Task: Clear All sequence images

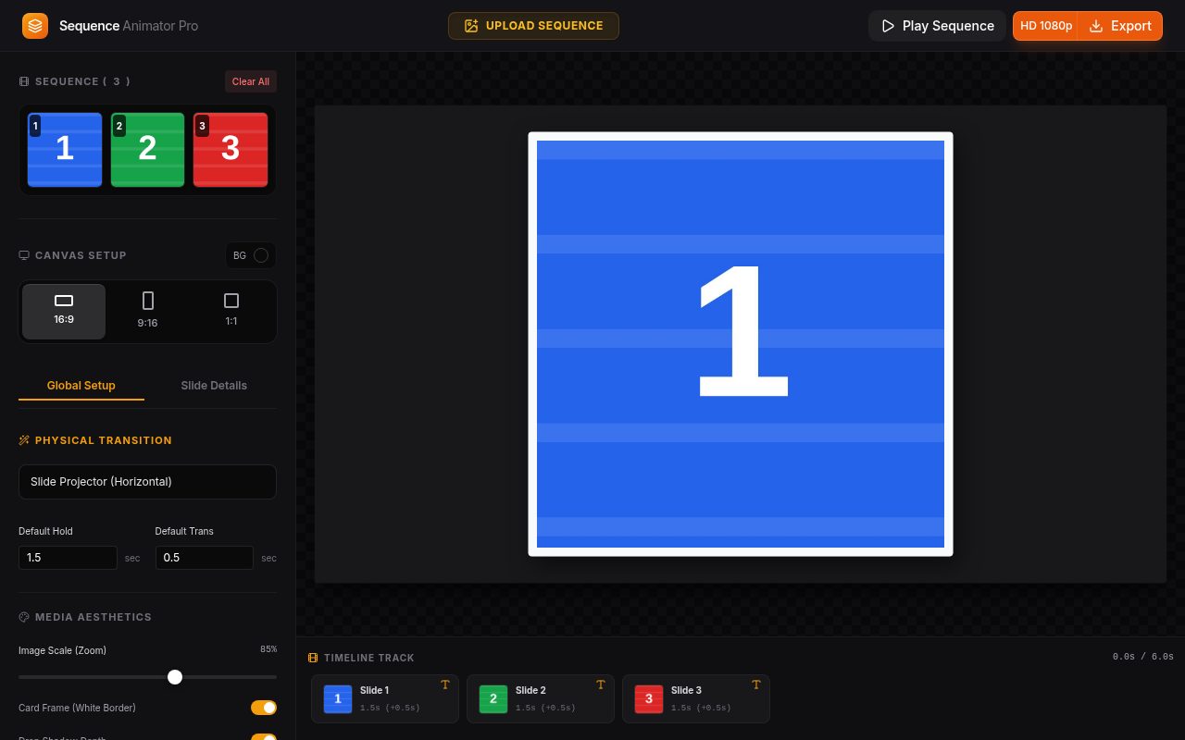Action: 251,81
